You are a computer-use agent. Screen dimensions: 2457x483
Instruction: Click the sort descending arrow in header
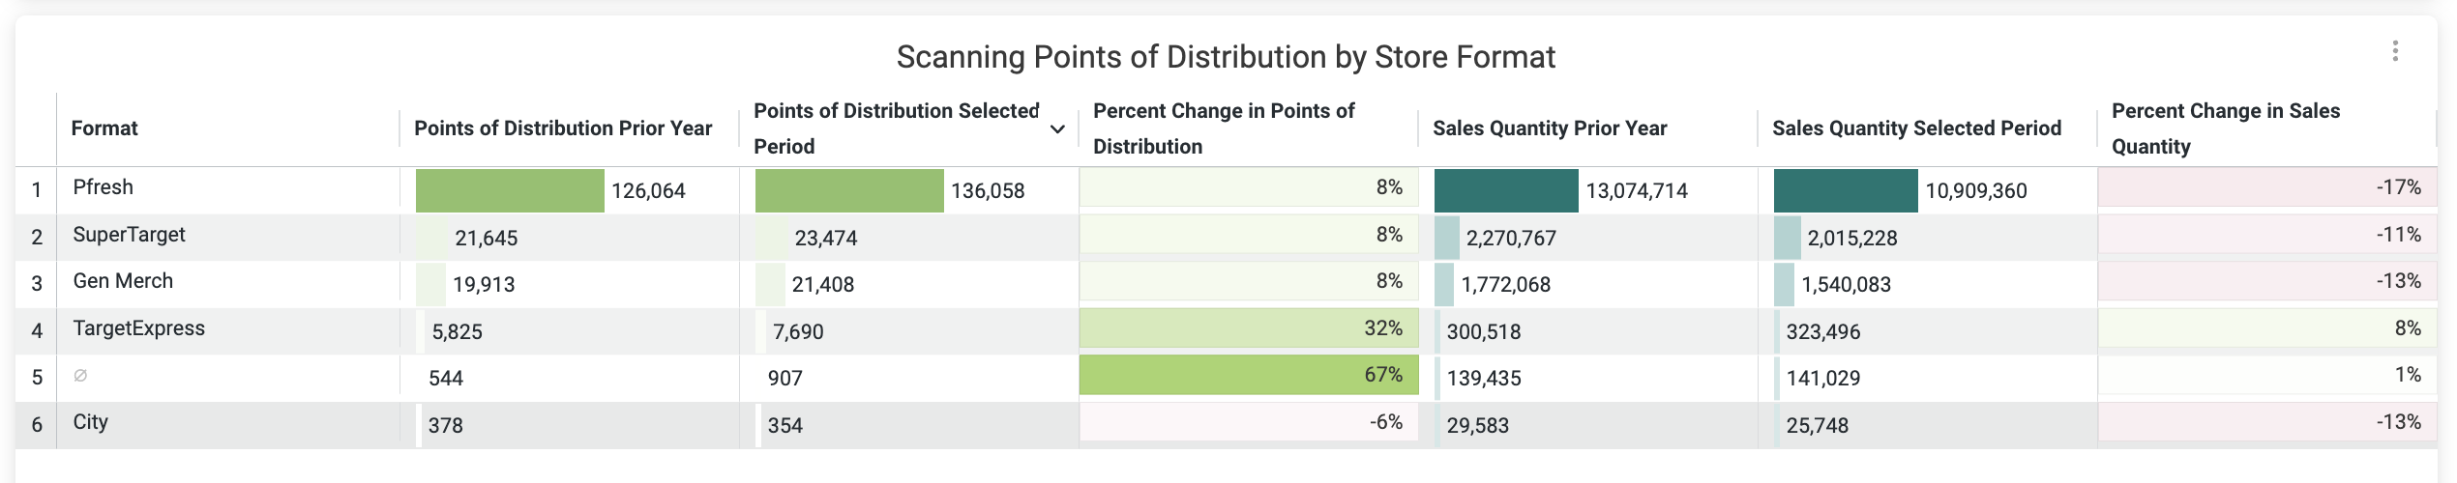coord(1057,129)
